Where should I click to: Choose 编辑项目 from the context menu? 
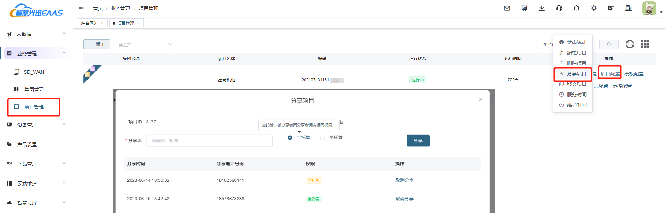coord(576,53)
